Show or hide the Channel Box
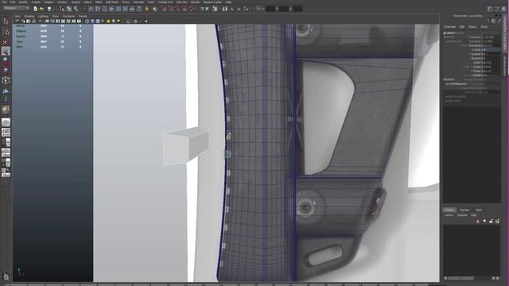This screenshot has width=509, height=286. [x=503, y=9]
